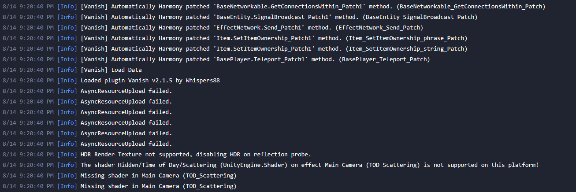Click the timestamp on the first log line

[28, 6]
